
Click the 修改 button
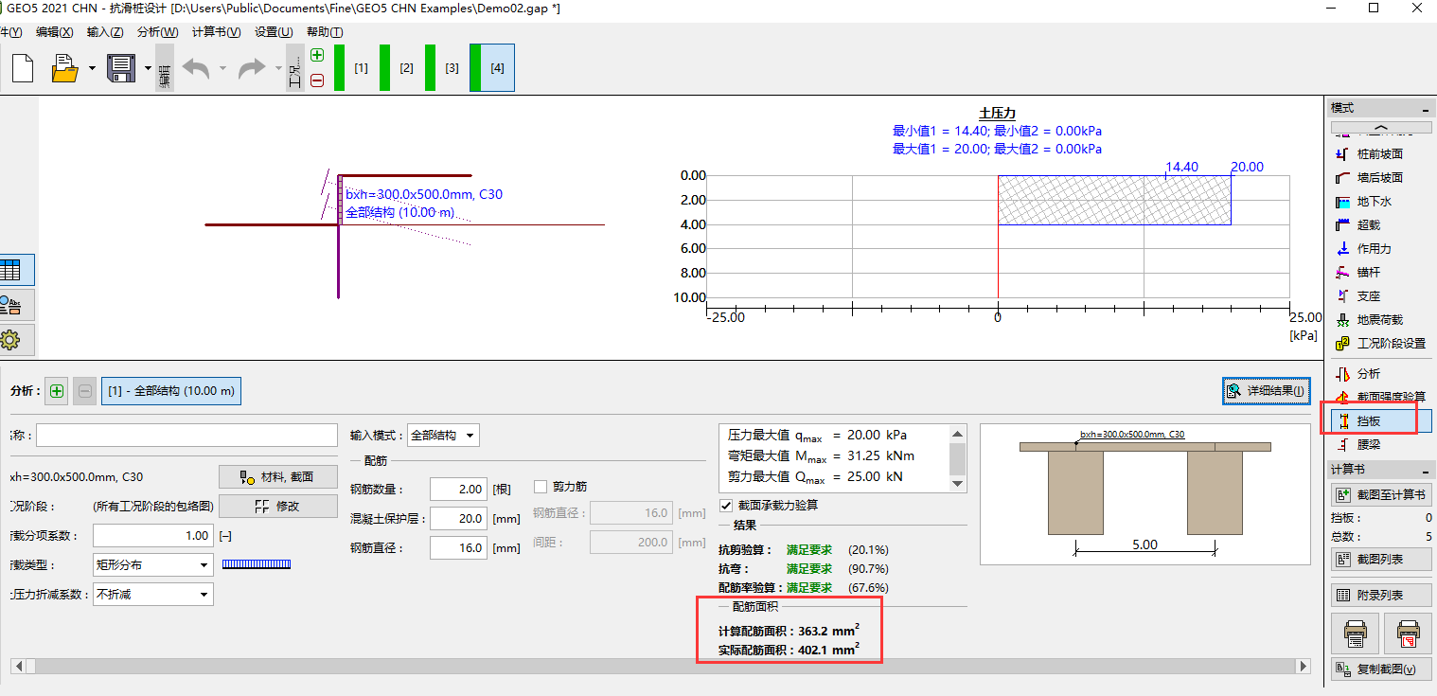278,506
